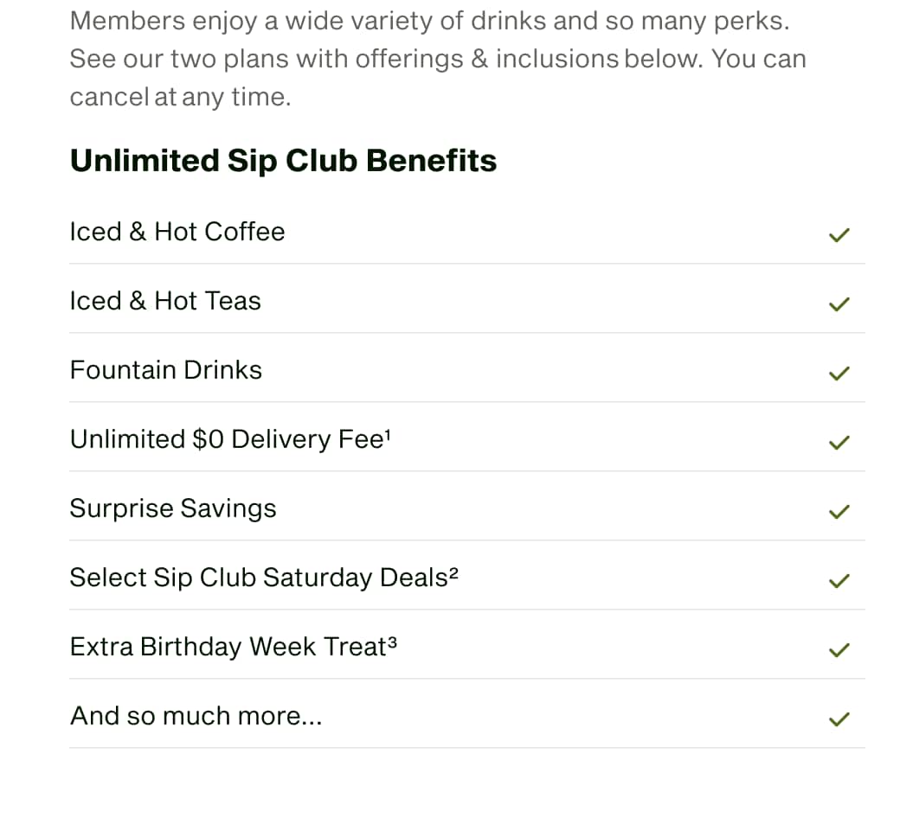The image size is (900, 837).
Task: Click the Surprise Savings checkmark icon
Action: [x=839, y=512]
